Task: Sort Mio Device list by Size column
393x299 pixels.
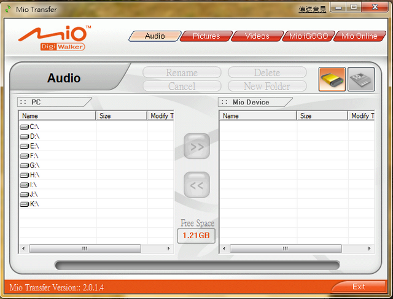Action: (x=322, y=116)
